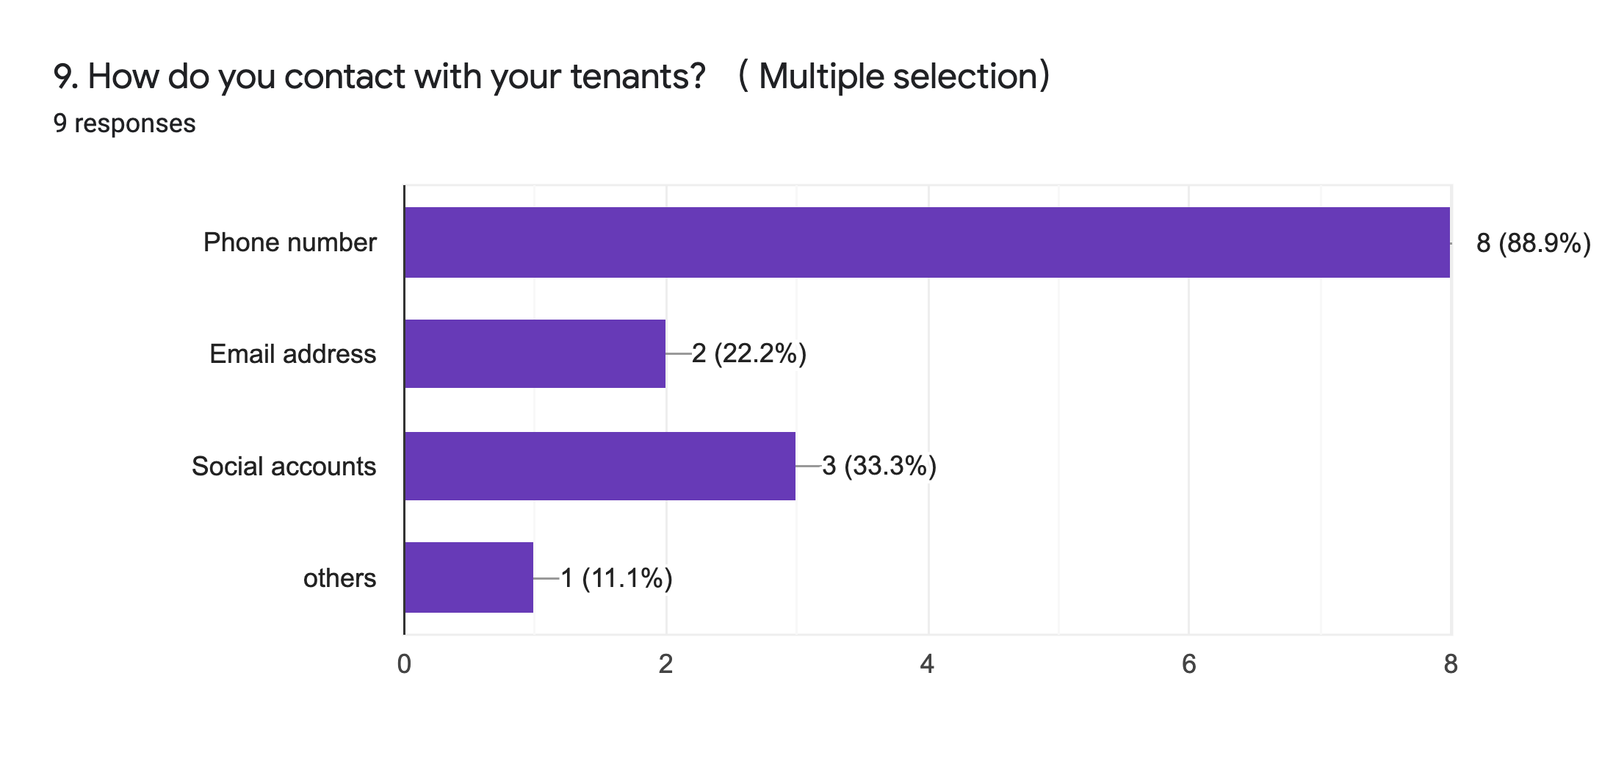Click the 8 tick on x-axis
The height and width of the screenshot is (767, 1613).
click(1451, 664)
